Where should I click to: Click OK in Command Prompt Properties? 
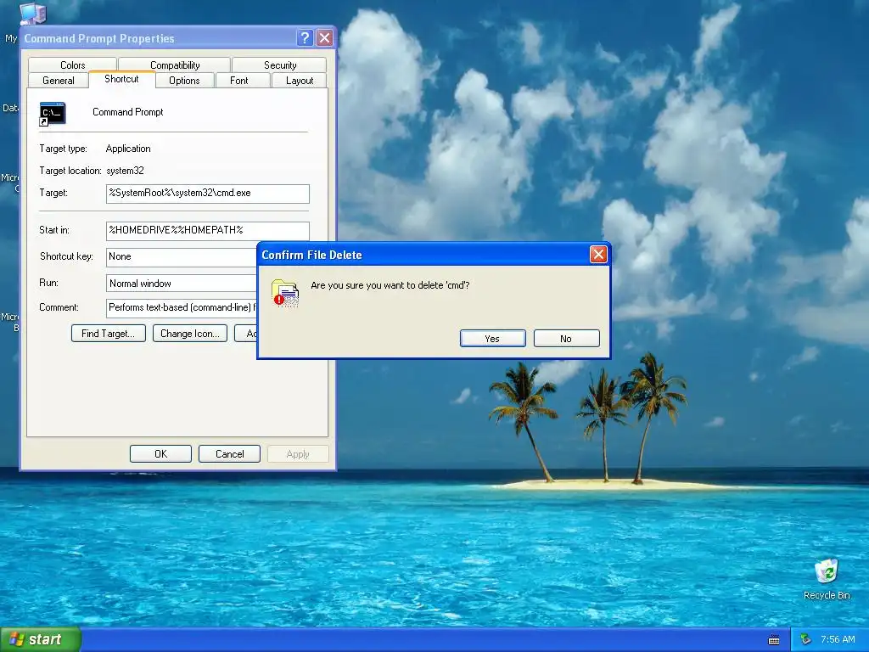click(x=160, y=454)
